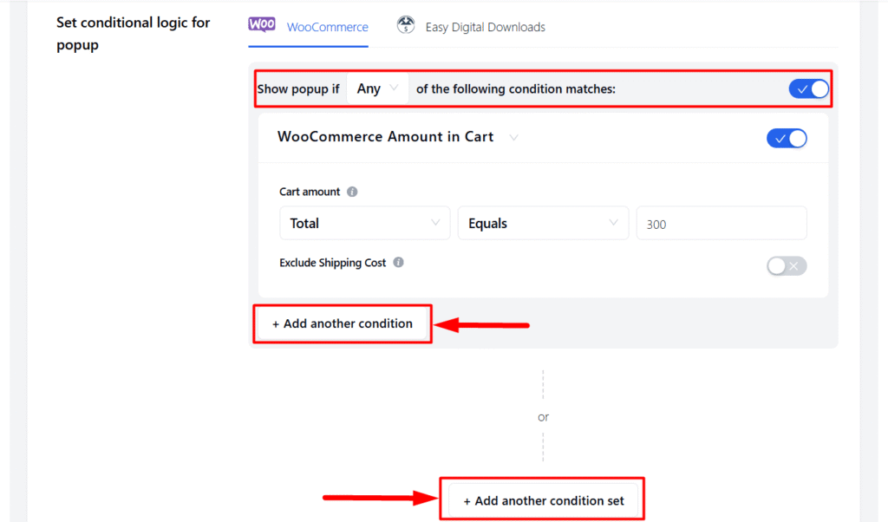Click the cart amount value field showing 300

pos(721,223)
